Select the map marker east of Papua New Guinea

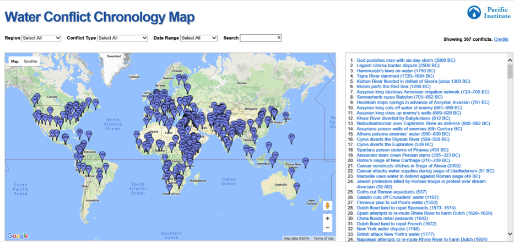[x=306, y=162]
